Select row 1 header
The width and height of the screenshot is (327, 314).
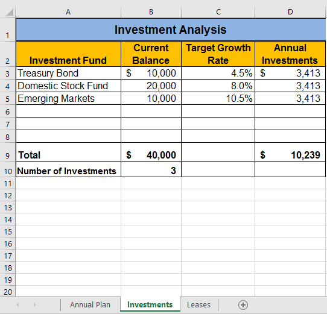coord(8,30)
